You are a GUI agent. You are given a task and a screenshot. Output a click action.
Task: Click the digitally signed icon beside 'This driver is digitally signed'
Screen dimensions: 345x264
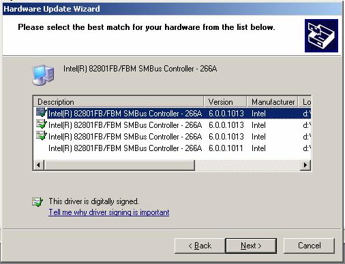37,201
